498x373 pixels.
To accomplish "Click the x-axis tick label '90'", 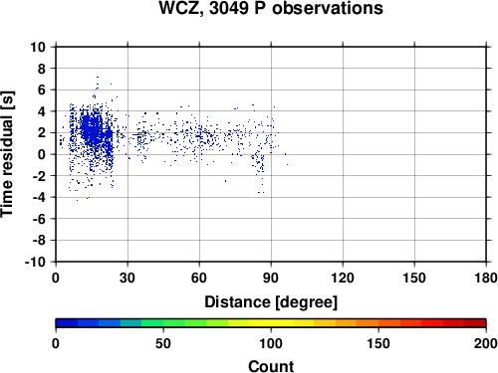I will coord(271,278).
